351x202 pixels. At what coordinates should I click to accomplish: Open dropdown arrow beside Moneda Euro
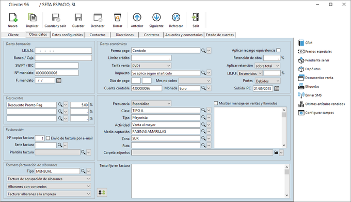[x=209, y=88]
